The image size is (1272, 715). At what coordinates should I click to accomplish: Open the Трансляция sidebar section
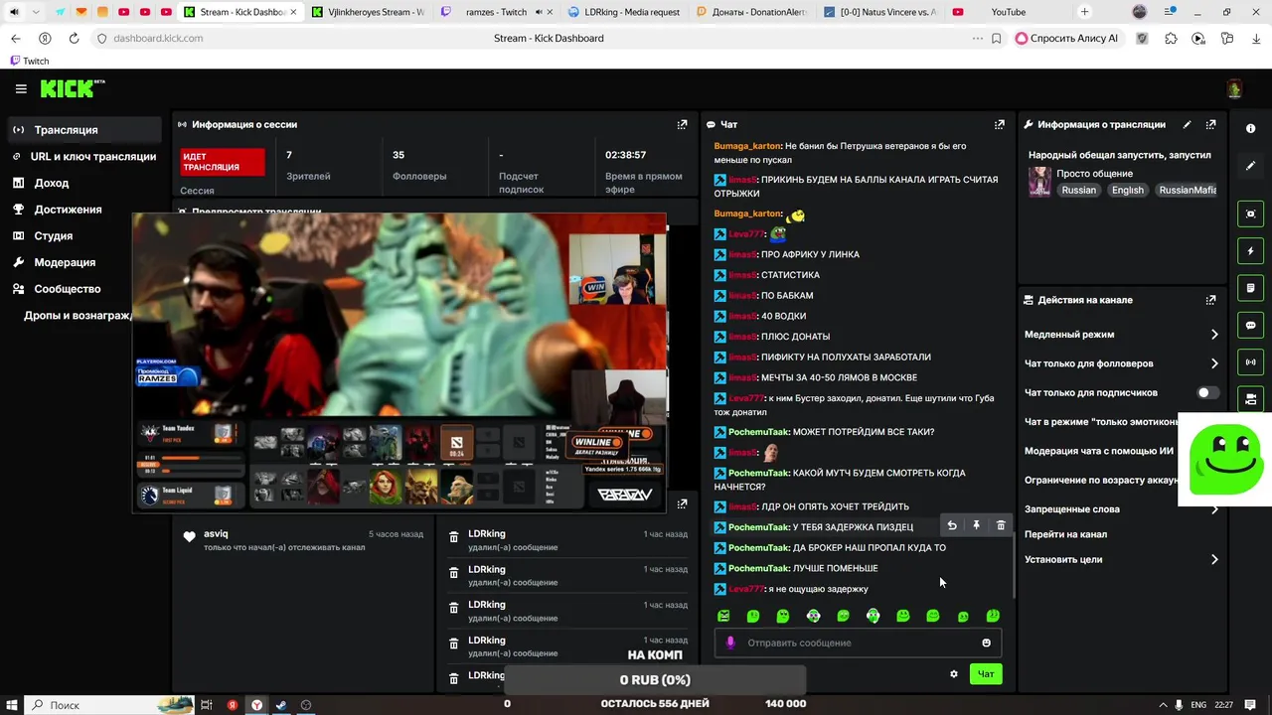(x=83, y=130)
